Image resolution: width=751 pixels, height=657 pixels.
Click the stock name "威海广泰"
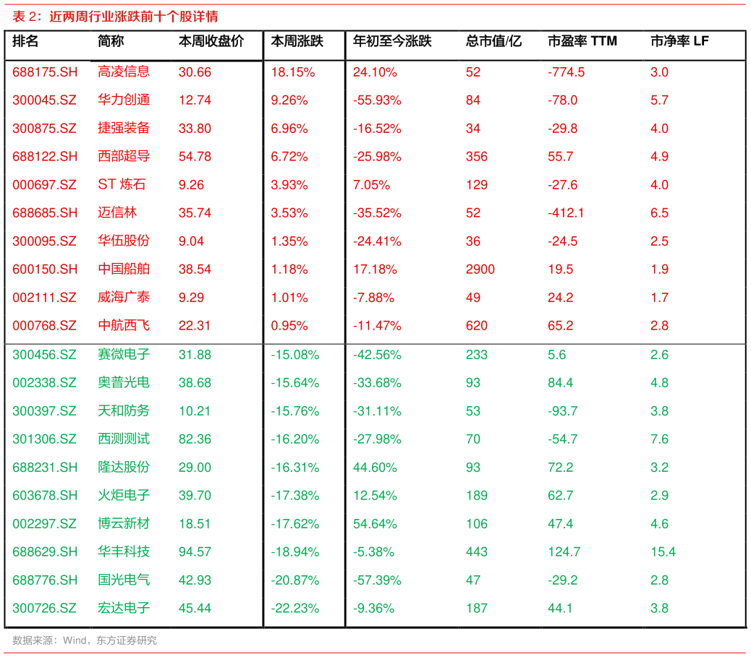click(124, 296)
